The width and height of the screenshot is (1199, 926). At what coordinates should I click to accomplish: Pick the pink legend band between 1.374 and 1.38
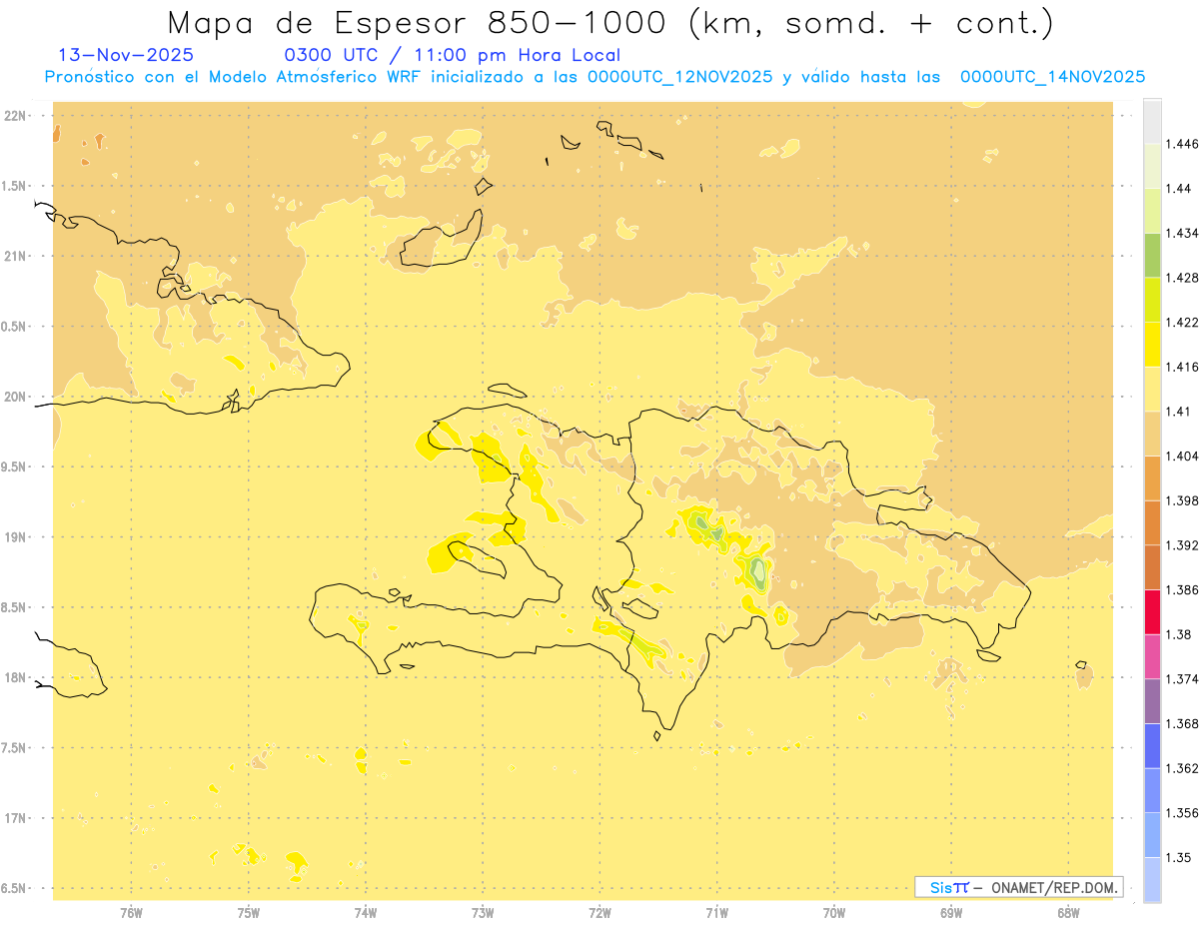pyautogui.click(x=1152, y=656)
